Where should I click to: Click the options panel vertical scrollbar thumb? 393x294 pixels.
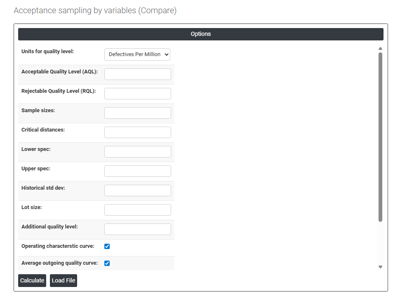380,136
